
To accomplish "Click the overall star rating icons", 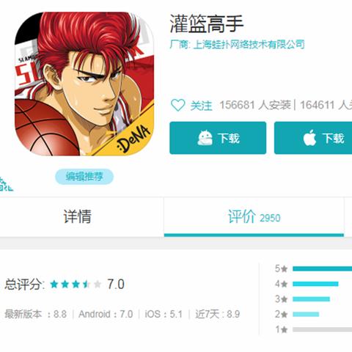I will [76, 285].
